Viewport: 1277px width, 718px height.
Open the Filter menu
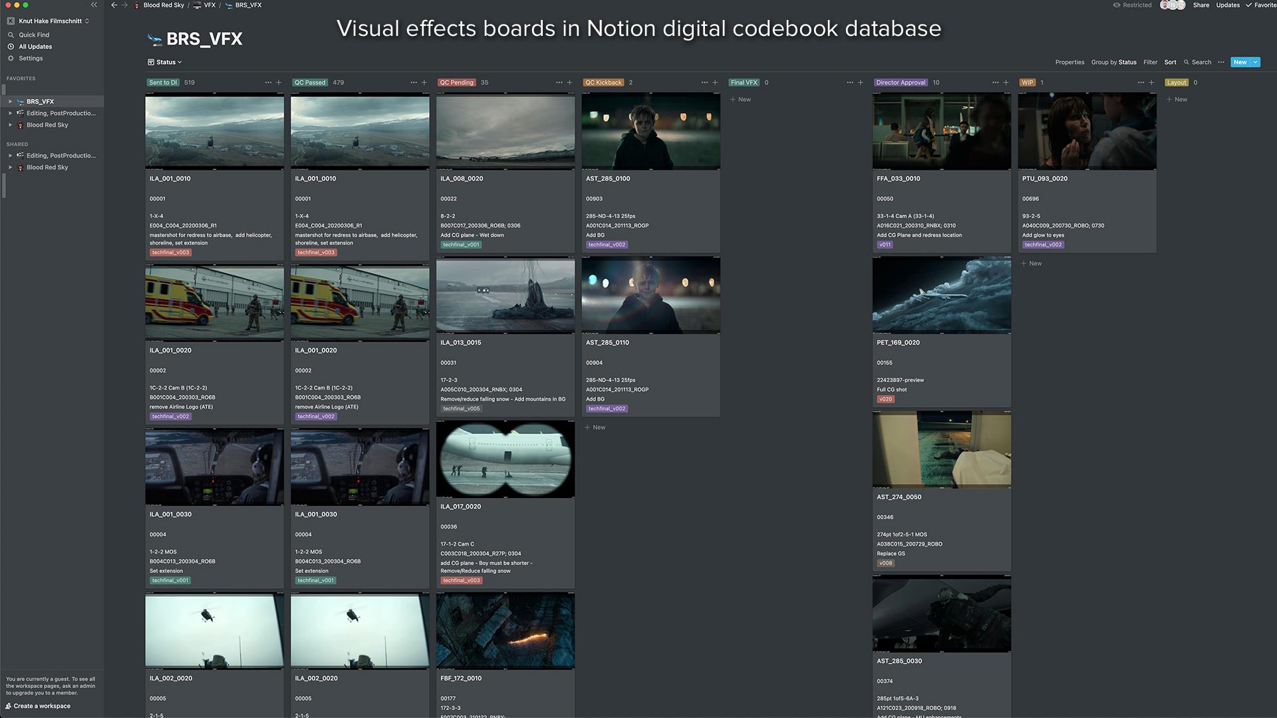(1151, 62)
